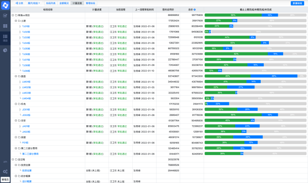
Task: Collapse the 全过程 tree node
Action: coord(12,159)
